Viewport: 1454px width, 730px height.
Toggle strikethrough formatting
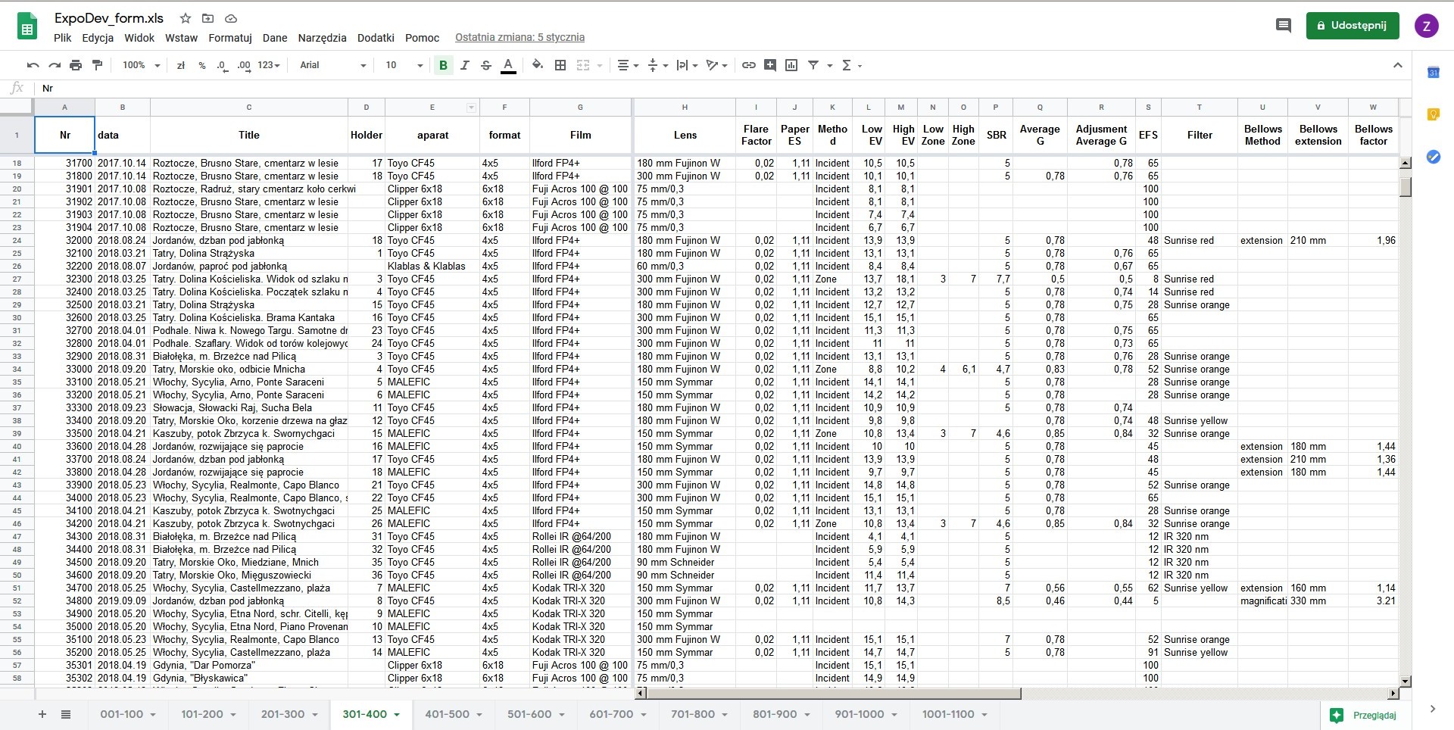click(x=486, y=65)
